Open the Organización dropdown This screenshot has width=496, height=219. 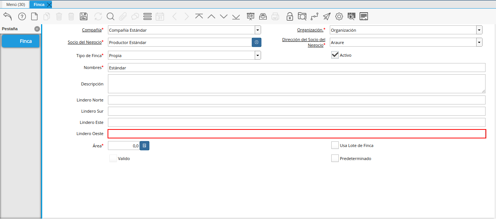click(x=479, y=30)
